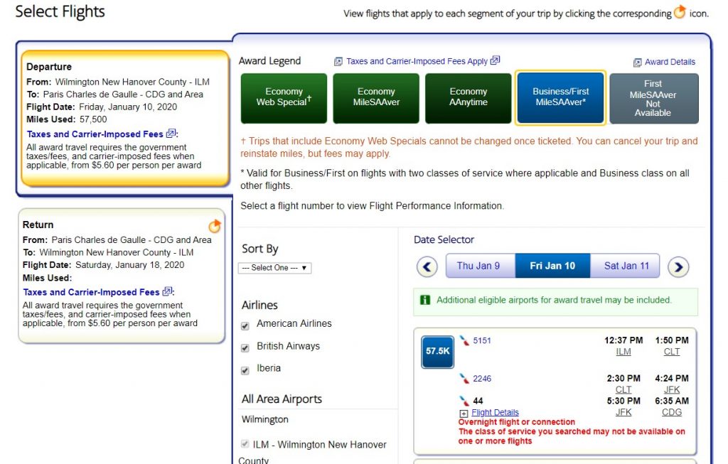Click the American Airlines logo beside flight 5151
Image resolution: width=728 pixels, height=464 pixels.
(x=464, y=341)
